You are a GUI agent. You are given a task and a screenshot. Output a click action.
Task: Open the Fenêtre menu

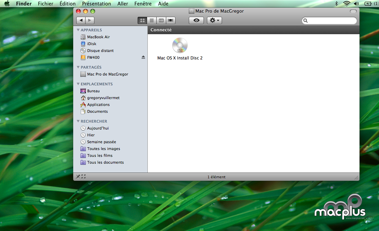pyautogui.click(x=143, y=4)
